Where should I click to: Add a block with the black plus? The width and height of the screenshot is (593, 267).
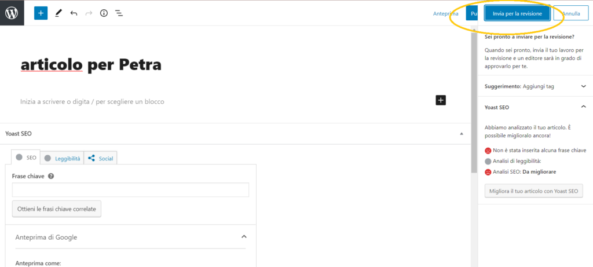pyautogui.click(x=441, y=100)
